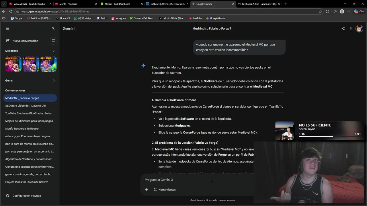
Task: Reload the page with refresh icon
Action: click(x=11, y=11)
